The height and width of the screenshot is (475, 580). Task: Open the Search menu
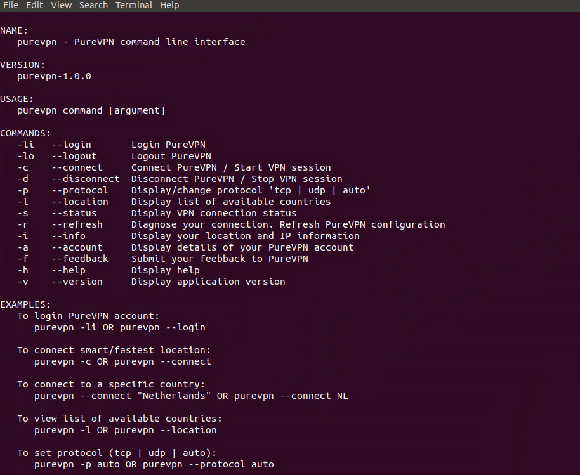(93, 5)
